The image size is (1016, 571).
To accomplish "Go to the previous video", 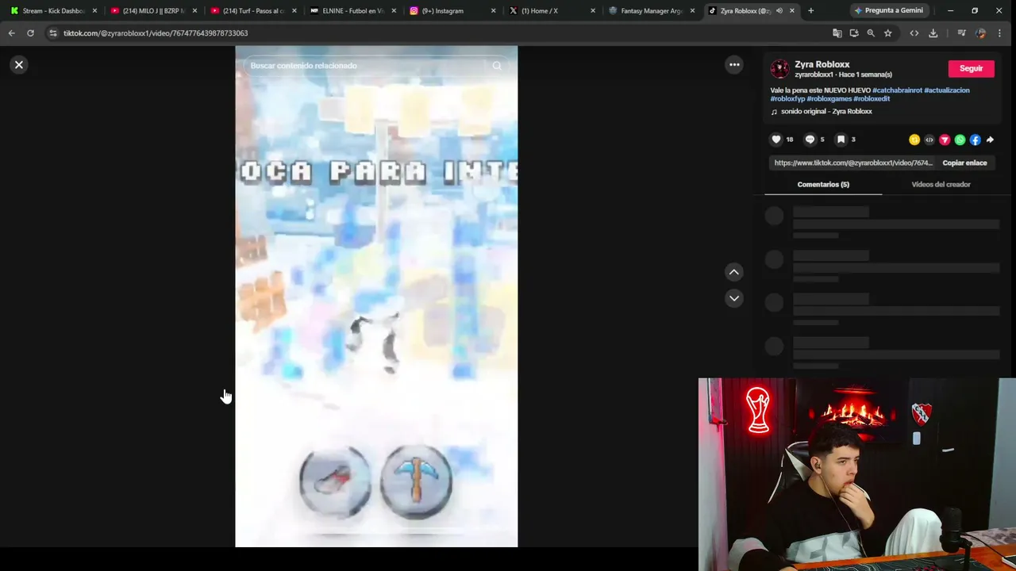I will (x=734, y=272).
